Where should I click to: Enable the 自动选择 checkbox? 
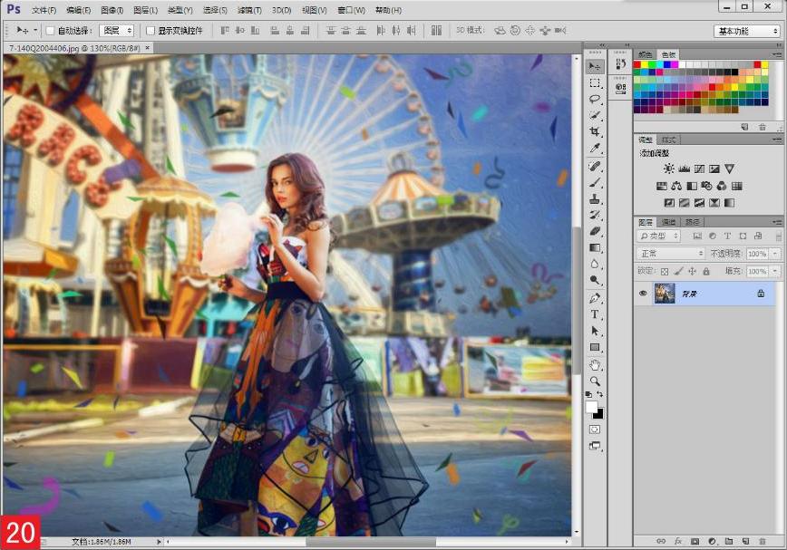[x=50, y=31]
